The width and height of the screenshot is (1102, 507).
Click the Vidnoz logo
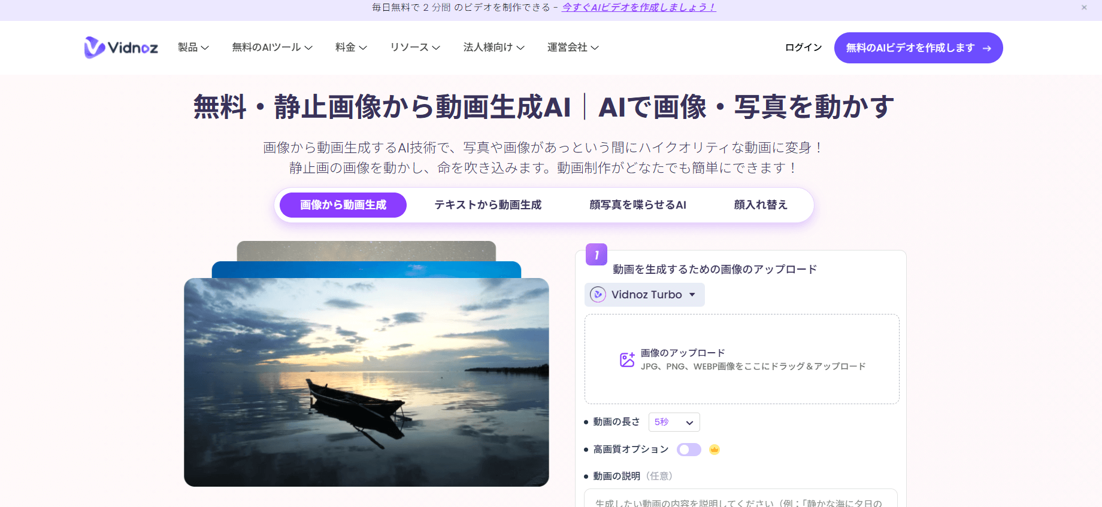[x=121, y=48]
